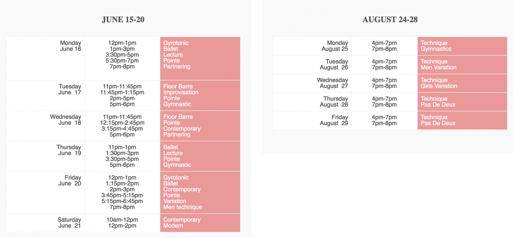513x238 pixels.
Task: Click Improvisation class on Tuesday June 17
Action: pyautogui.click(x=181, y=93)
